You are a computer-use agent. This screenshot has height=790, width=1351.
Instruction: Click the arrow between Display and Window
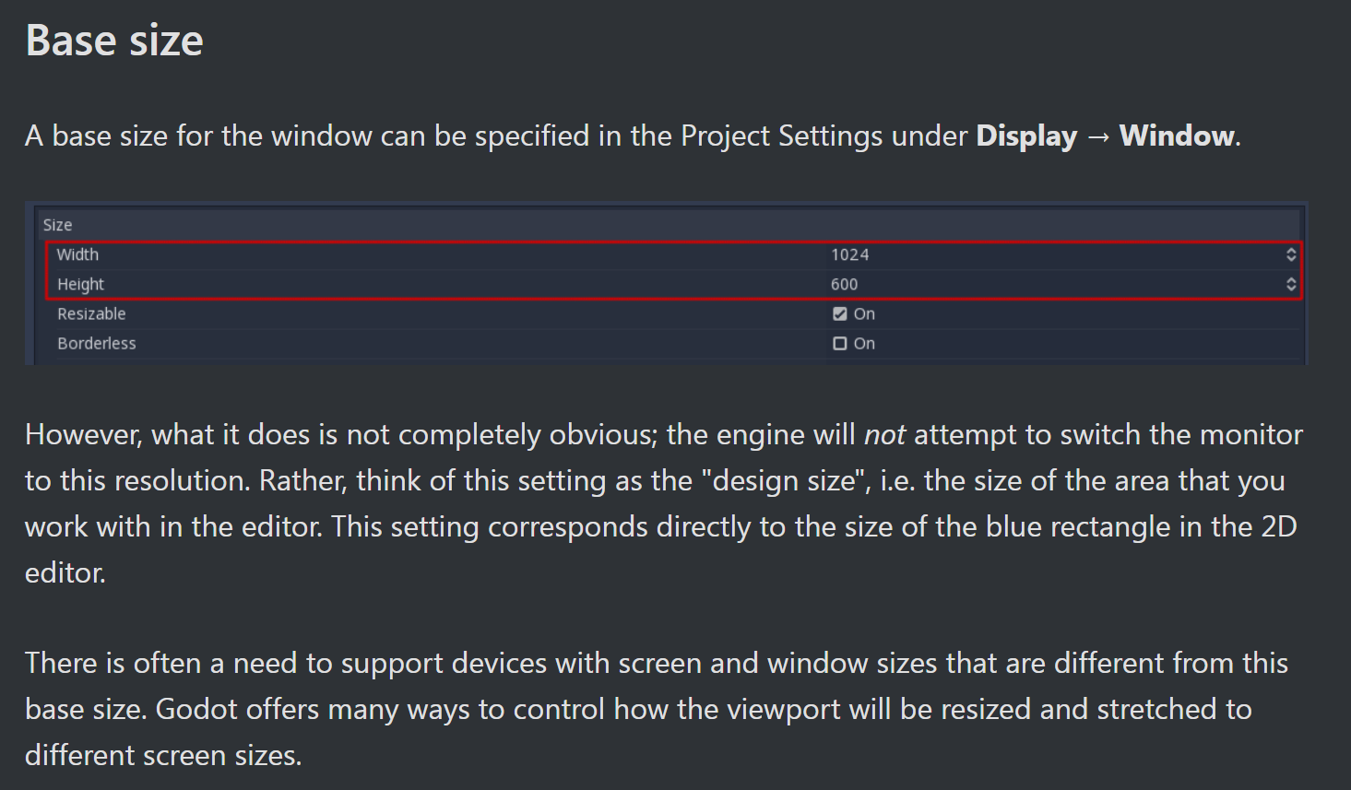point(1098,137)
